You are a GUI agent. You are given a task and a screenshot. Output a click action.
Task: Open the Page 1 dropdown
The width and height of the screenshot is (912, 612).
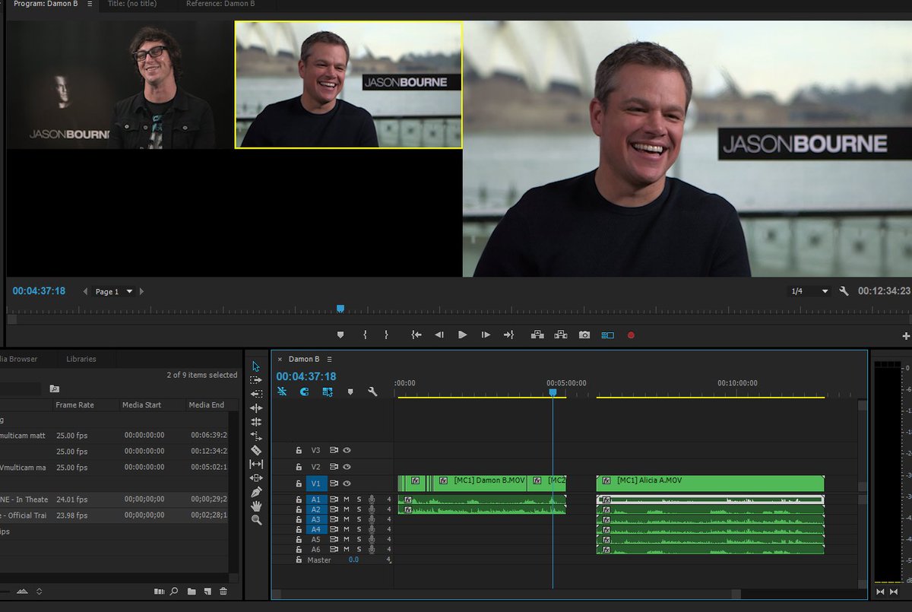114,291
